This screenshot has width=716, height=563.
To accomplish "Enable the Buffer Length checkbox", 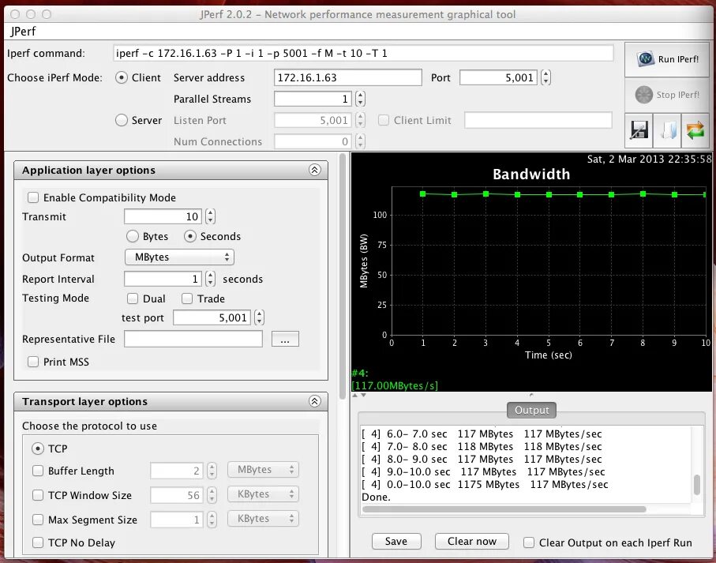I will click(x=38, y=471).
